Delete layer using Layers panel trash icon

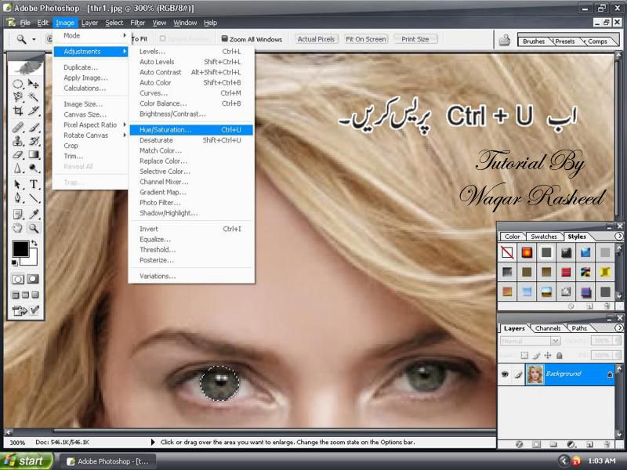606,444
